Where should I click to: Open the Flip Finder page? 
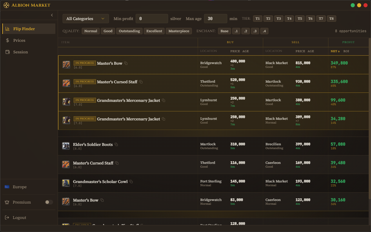[x=29, y=29]
